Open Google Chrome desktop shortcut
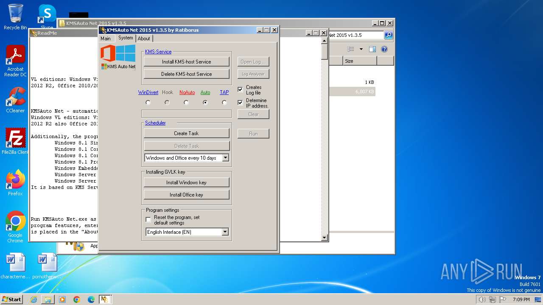The width and height of the screenshot is (543, 305). [x=15, y=227]
